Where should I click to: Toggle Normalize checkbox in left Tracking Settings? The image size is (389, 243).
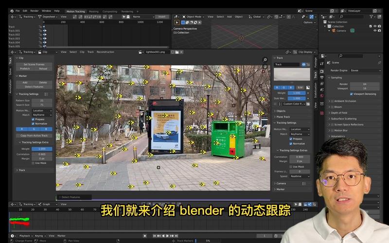pos(33,123)
